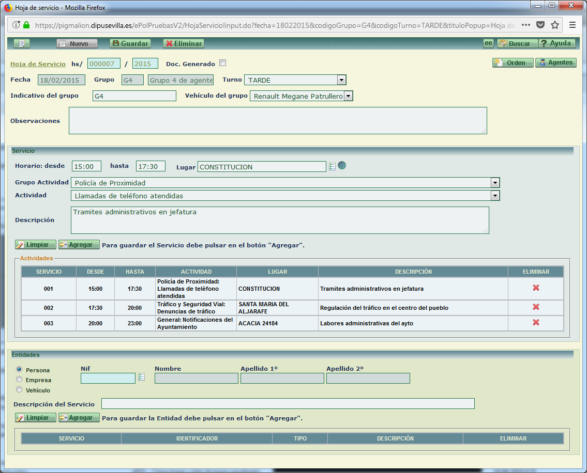Toggle the Doc. Generado checkbox
This screenshot has height=473, width=587.
(223, 64)
